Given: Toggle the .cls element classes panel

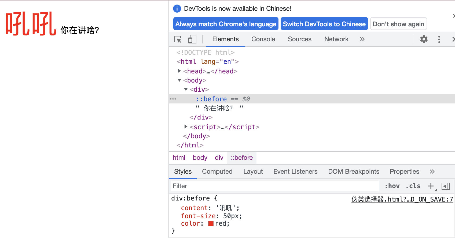Looking at the screenshot, I should [x=413, y=186].
